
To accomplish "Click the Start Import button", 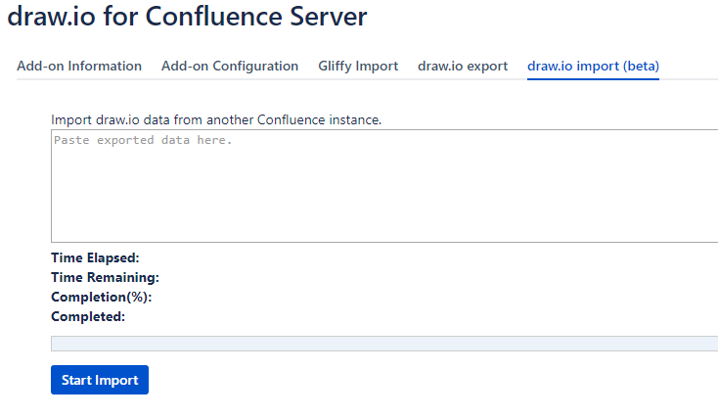I will click(x=100, y=380).
